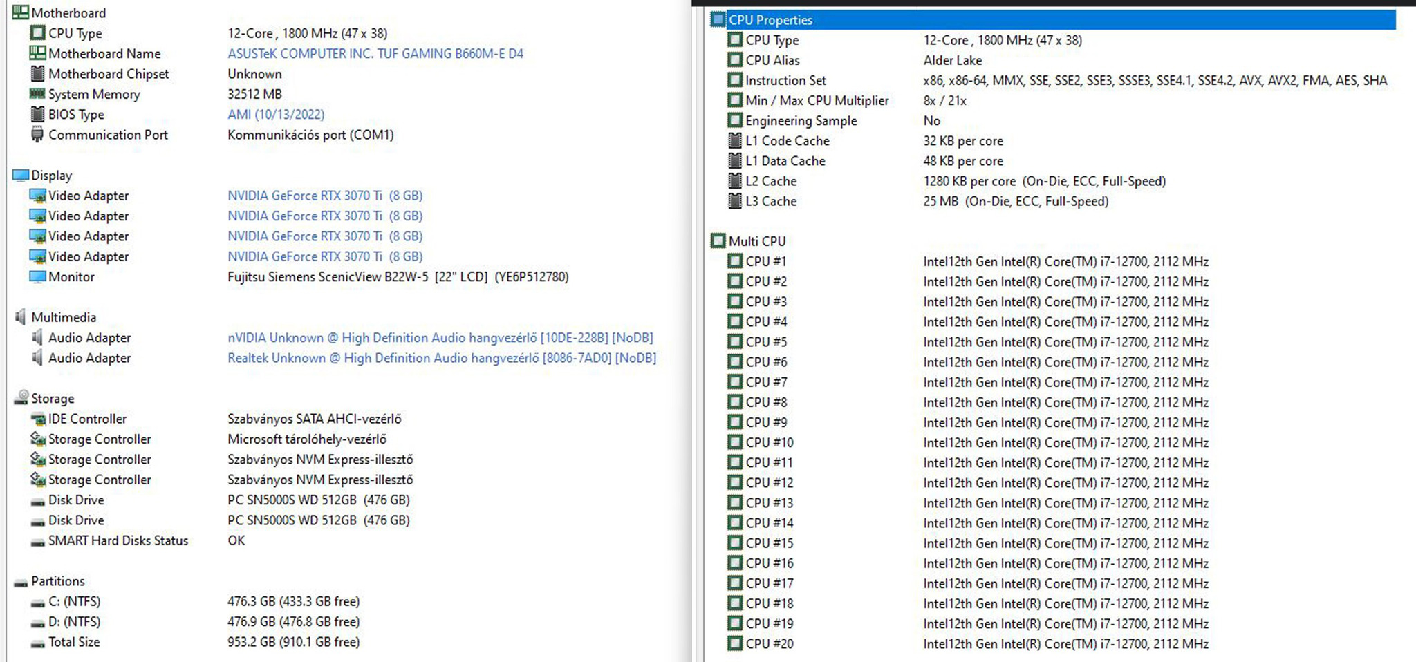Click the SMART status OK value
This screenshot has height=662, width=1416.
point(236,540)
